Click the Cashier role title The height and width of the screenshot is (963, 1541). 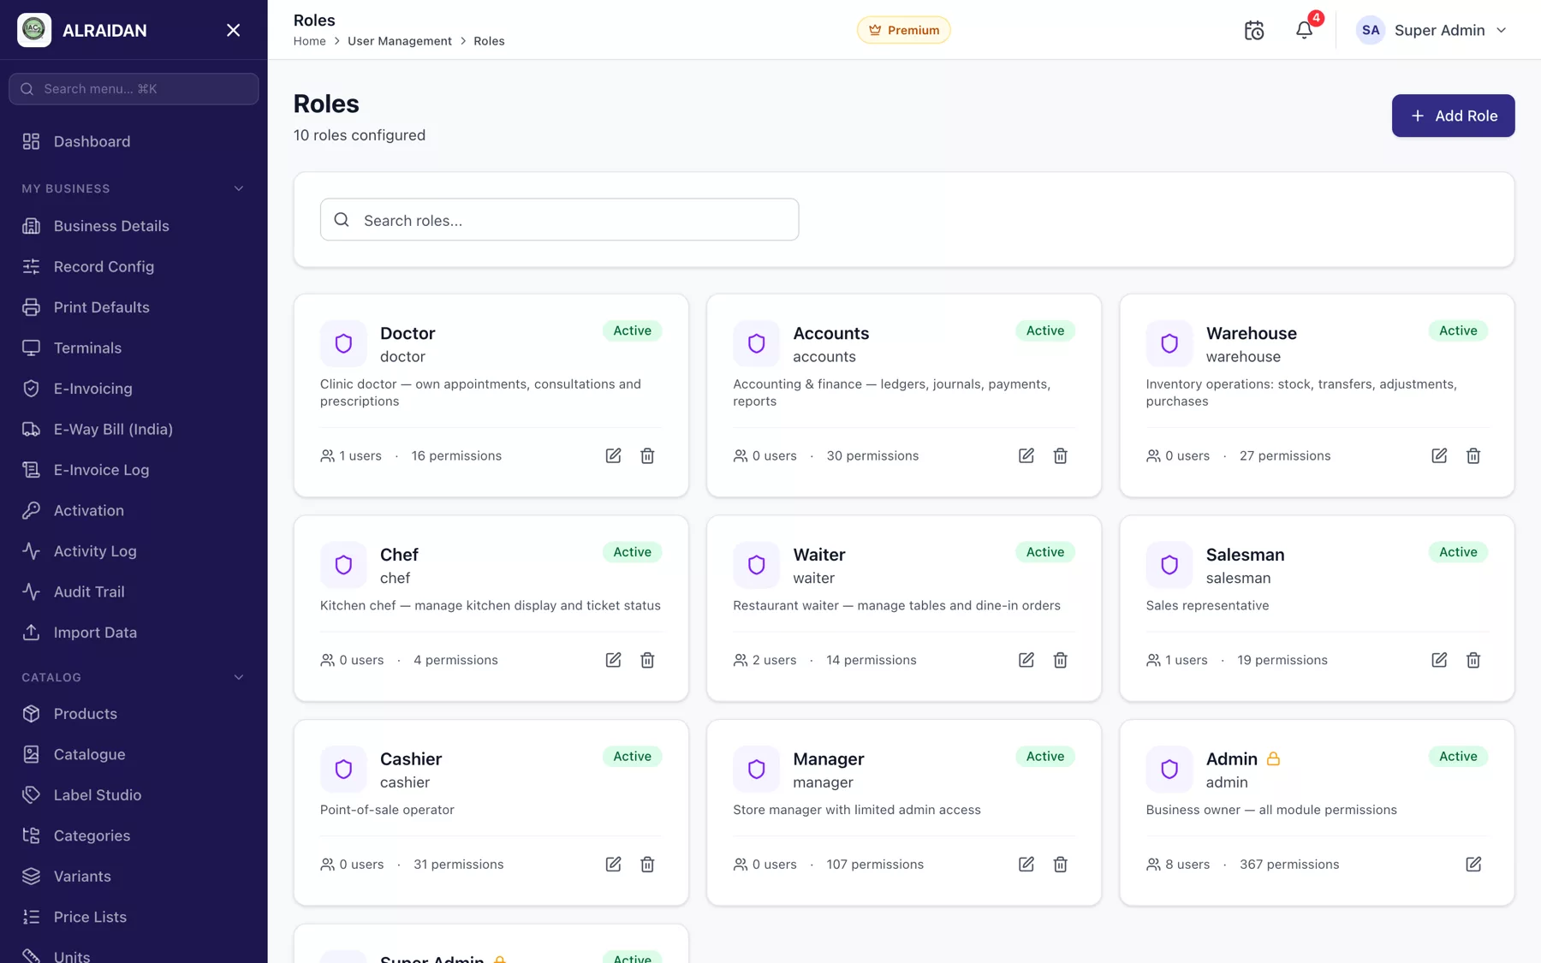(x=411, y=759)
